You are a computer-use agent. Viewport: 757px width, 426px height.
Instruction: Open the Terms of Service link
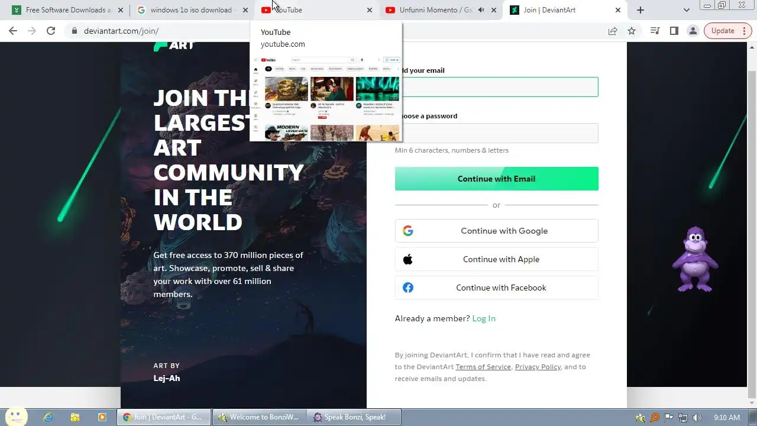pos(483,367)
